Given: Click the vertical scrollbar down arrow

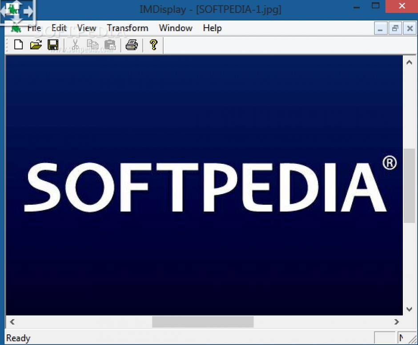Looking at the screenshot, I should (409, 309).
